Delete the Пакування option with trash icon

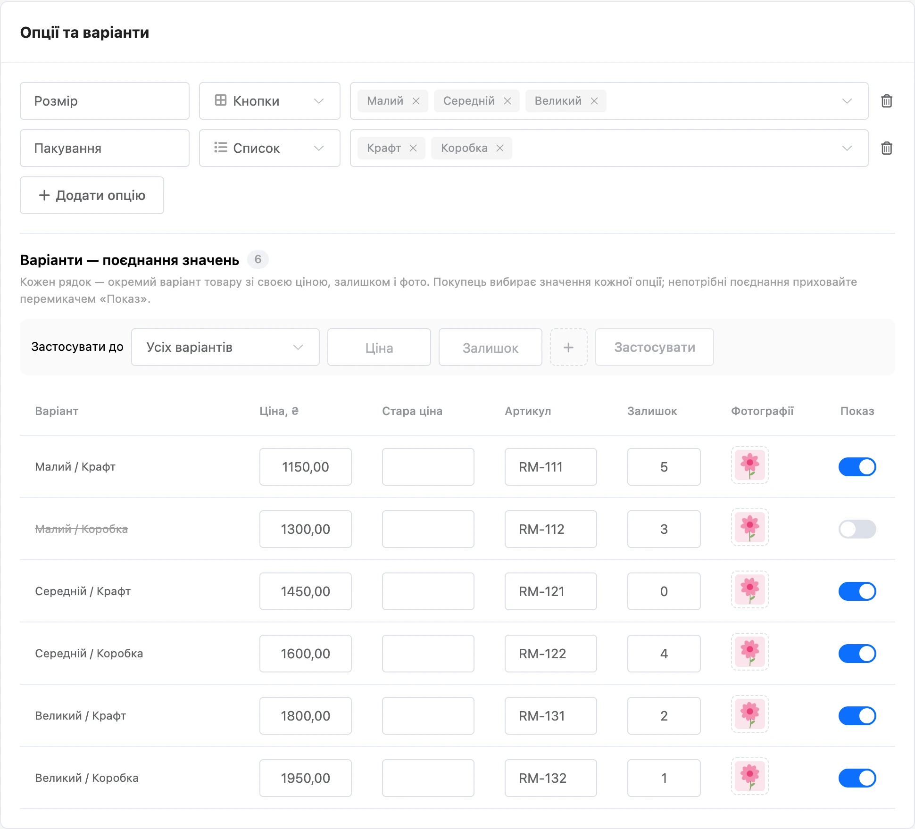pos(887,148)
